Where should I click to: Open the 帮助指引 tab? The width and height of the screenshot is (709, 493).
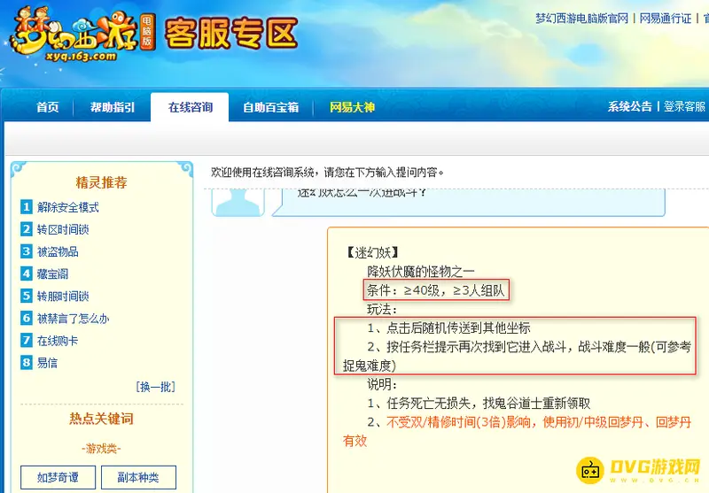pos(113,107)
